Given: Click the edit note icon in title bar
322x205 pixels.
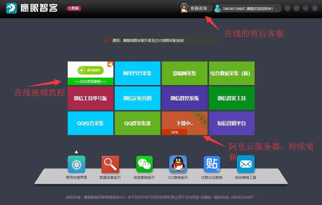Looking at the screenshot, I should click(x=287, y=8).
